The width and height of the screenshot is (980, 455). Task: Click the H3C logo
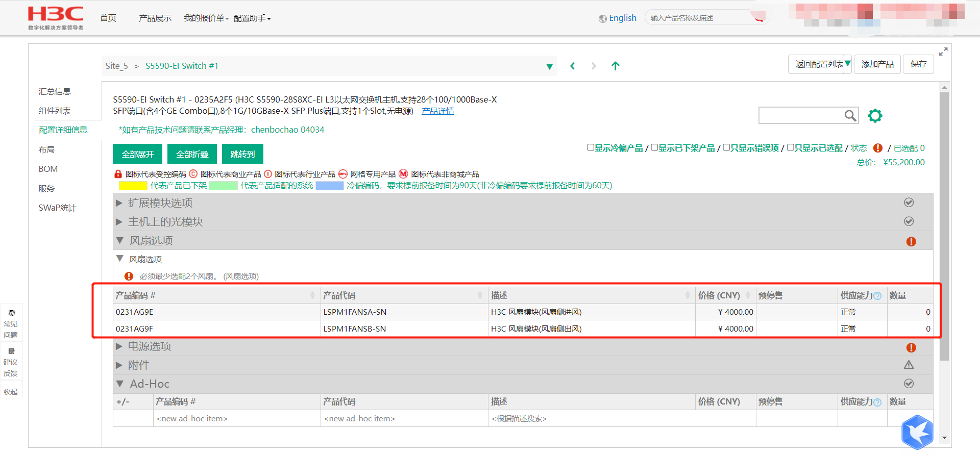tap(56, 18)
